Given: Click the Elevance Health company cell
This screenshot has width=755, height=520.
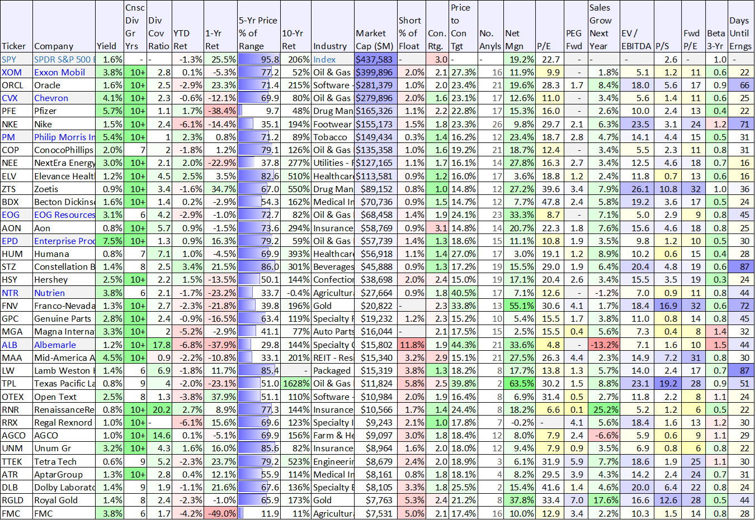Looking at the screenshot, I should coord(64,176).
